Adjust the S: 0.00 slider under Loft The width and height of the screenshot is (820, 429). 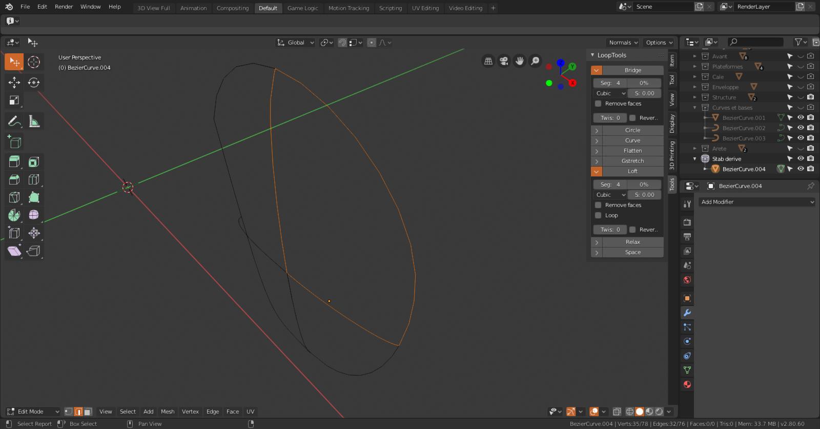point(644,195)
